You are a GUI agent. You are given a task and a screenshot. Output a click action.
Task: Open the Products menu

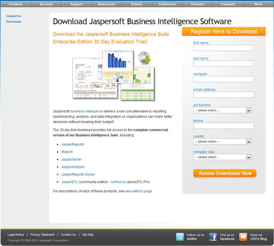tap(15, 4)
